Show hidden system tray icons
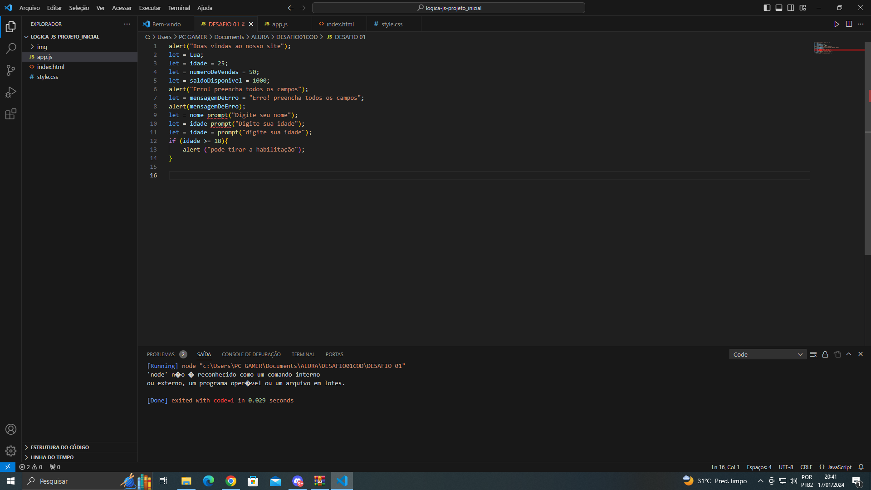 click(761, 481)
